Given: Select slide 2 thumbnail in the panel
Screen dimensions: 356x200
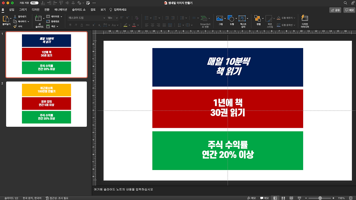Looking at the screenshot, I should [46, 104].
